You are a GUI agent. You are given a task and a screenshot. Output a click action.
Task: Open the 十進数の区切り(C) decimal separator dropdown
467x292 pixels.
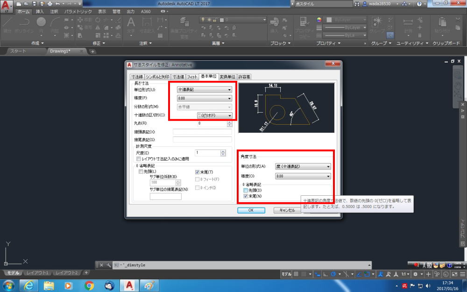(214, 115)
